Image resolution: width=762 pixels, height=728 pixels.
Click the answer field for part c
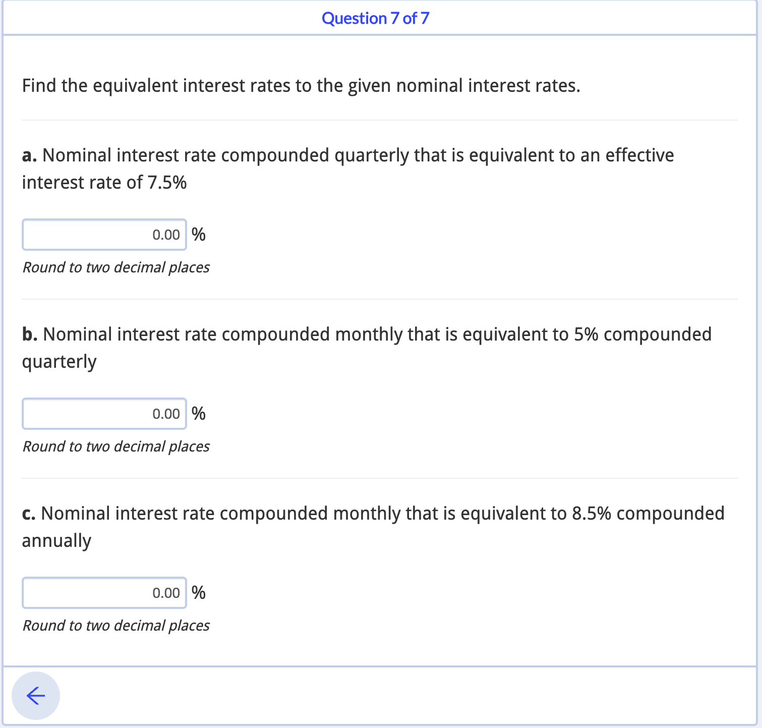pos(103,592)
